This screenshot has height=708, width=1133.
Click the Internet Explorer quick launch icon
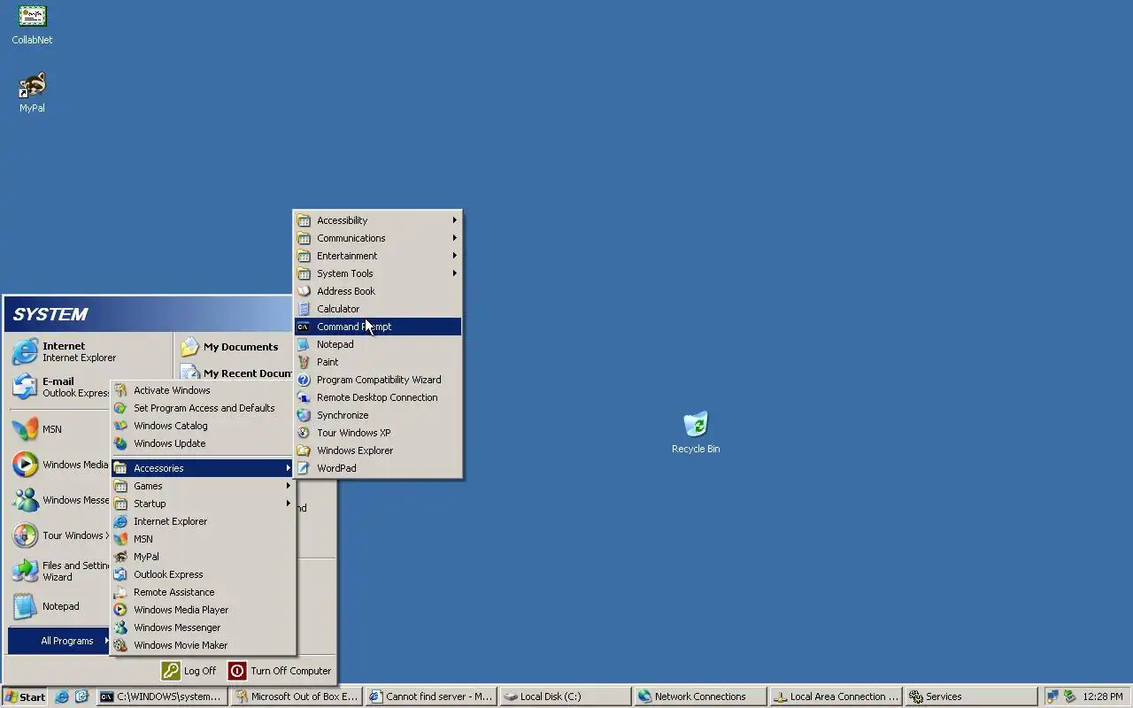62,696
